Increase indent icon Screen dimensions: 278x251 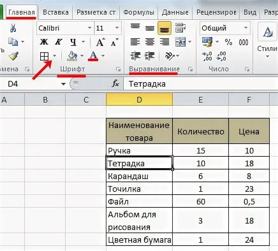coord(149,56)
